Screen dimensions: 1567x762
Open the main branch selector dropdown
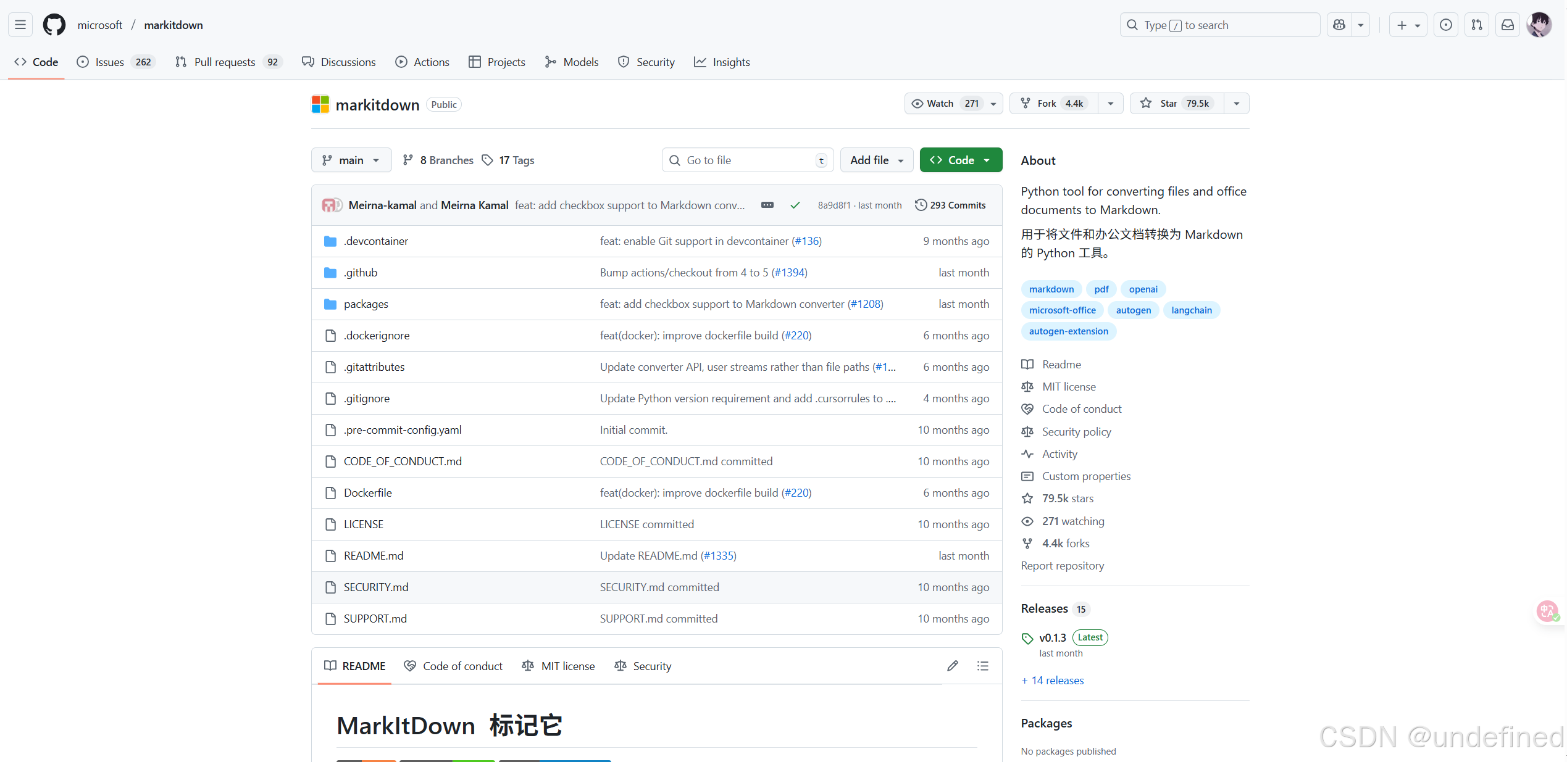pos(351,160)
